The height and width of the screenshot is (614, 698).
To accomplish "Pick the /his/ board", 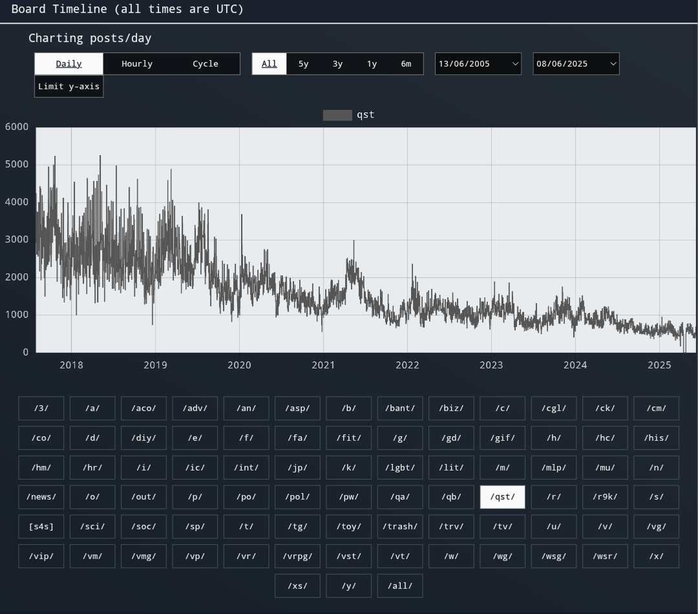I will click(656, 438).
